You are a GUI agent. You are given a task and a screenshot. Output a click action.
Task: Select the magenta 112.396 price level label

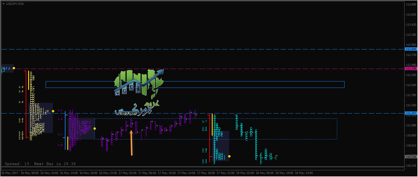411,69
